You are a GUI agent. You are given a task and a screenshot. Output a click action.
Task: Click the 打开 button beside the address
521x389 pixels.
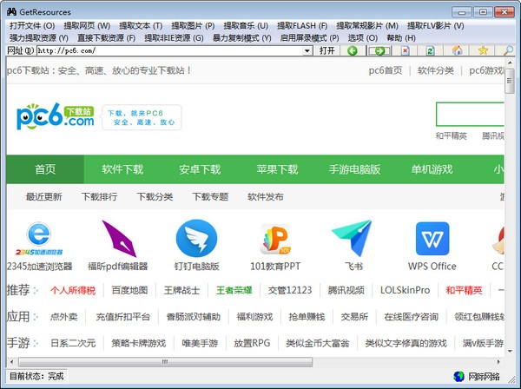tap(326, 50)
